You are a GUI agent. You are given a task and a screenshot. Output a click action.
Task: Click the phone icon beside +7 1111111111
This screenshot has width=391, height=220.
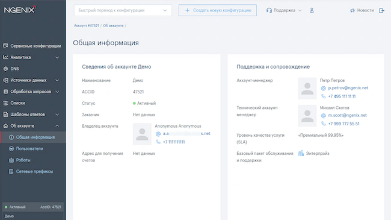pos(158,142)
